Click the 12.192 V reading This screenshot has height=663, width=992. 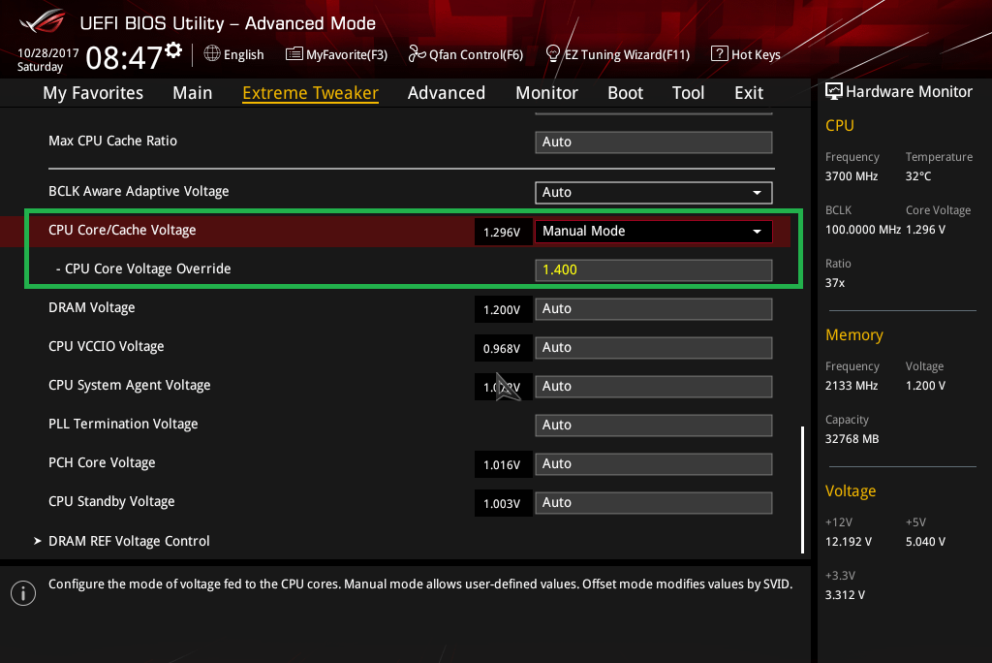(849, 542)
